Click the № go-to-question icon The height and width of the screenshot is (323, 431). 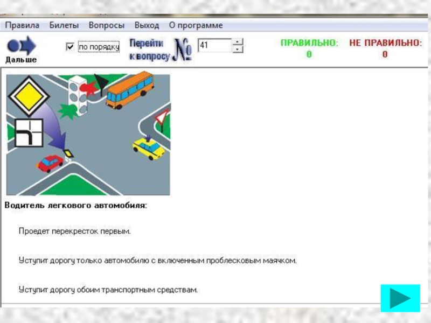[x=183, y=50]
